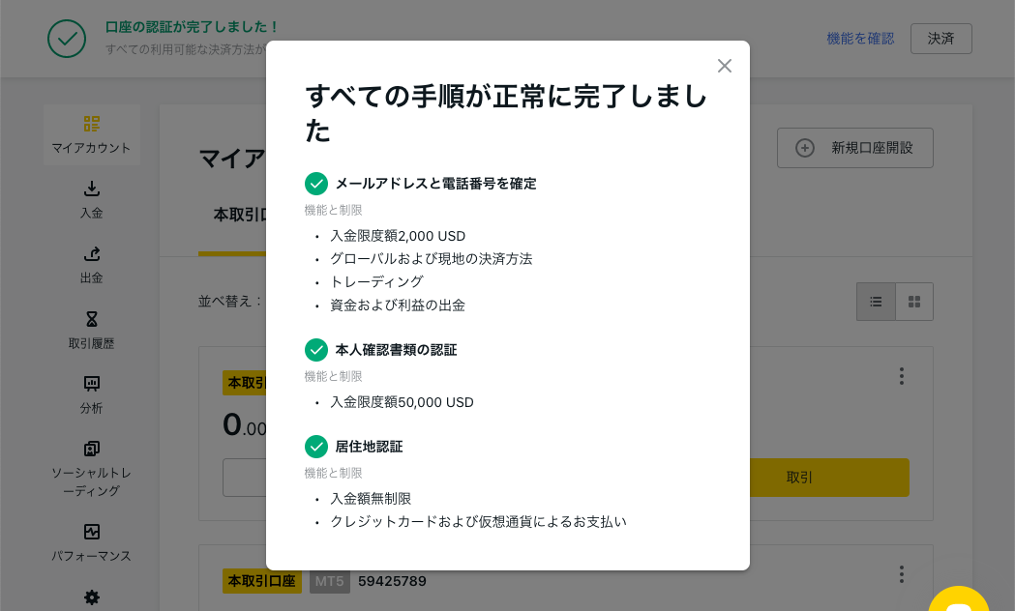The image size is (1015, 611).
Task: Open 取引履歴 transaction history
Action: 92,331
